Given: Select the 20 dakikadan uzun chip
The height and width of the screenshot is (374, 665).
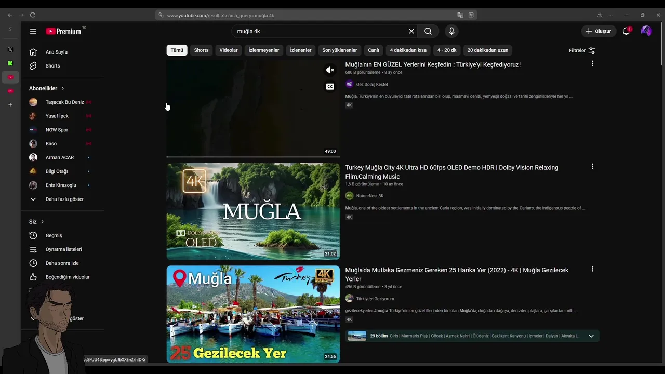Looking at the screenshot, I should pyautogui.click(x=488, y=50).
